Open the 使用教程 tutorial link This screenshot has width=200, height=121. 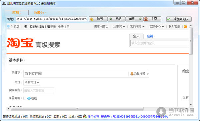pyautogui.click(x=93, y=116)
